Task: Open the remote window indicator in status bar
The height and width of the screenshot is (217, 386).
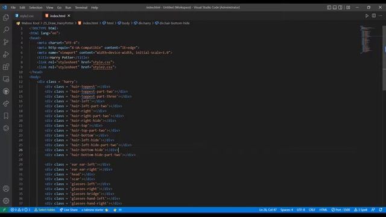Action: (x=4, y=210)
